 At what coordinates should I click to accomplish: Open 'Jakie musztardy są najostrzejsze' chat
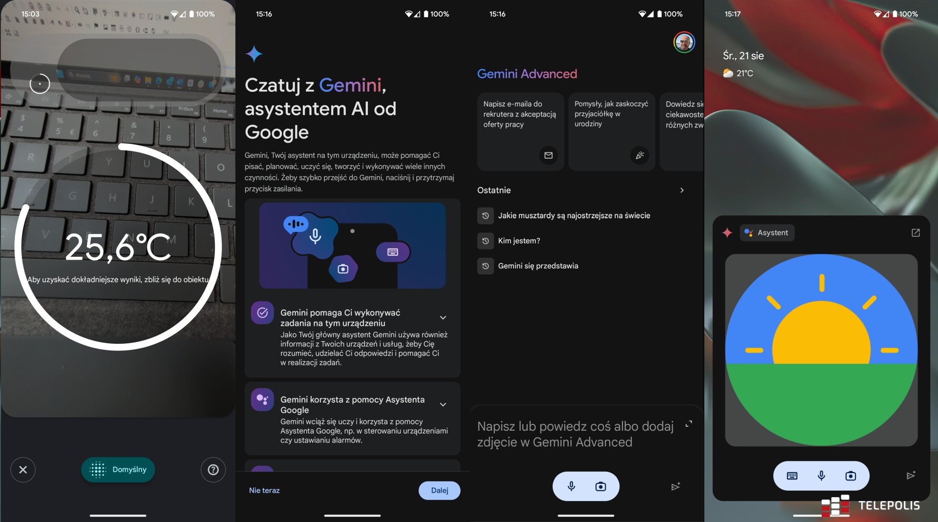[574, 216]
